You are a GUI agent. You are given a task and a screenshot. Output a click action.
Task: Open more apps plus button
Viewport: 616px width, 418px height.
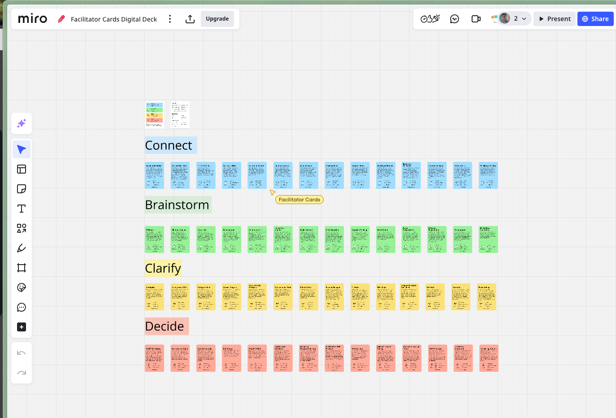coord(22,327)
